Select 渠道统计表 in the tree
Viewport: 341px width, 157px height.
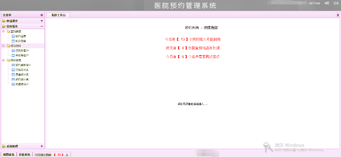[22, 75]
